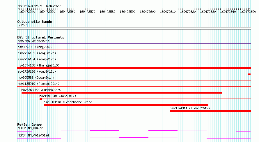The width and height of the screenshot is (259, 142).
Task: Click ruler position 169472570
Action: pyautogui.click(x=87, y=12)
